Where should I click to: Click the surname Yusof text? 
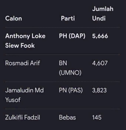13,100
